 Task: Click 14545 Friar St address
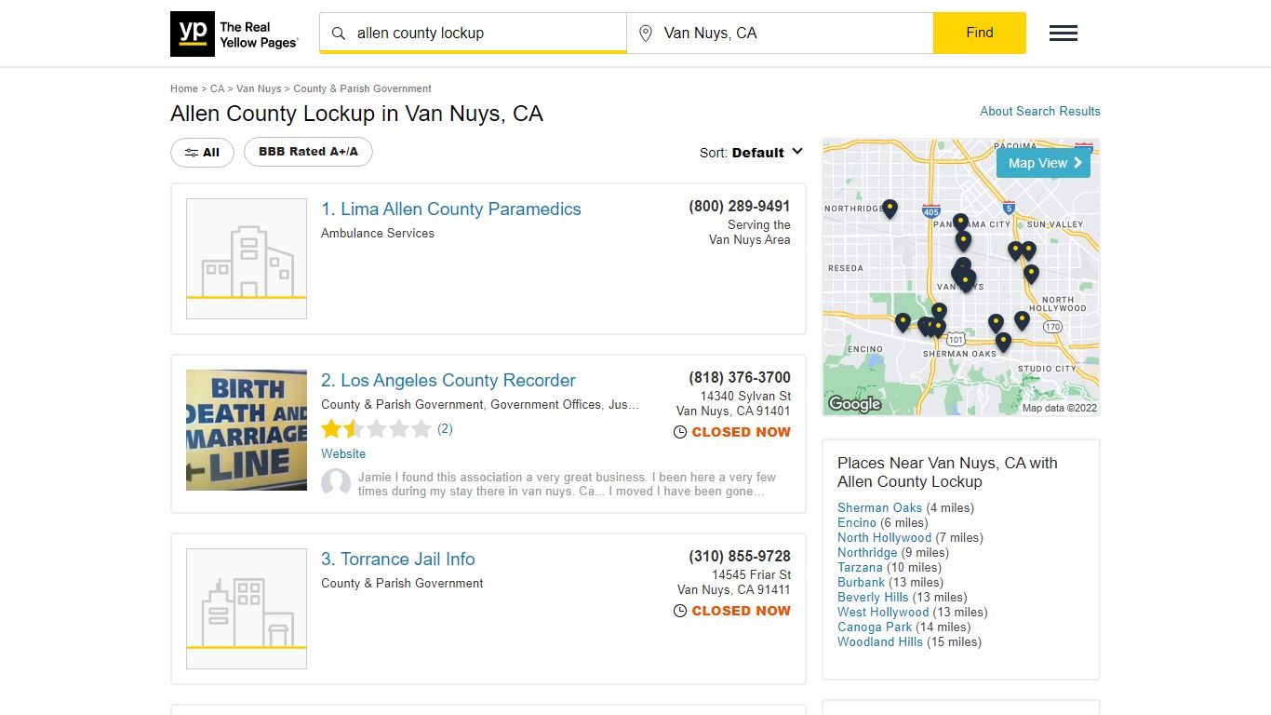[x=752, y=575]
